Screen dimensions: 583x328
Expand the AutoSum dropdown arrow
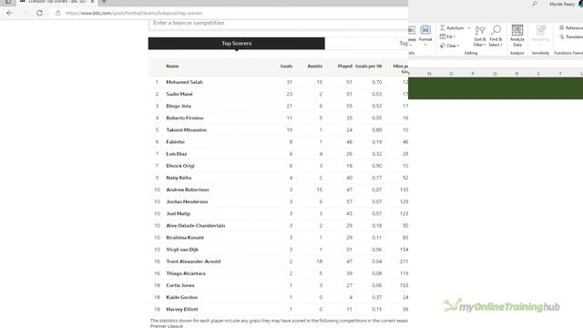469,28
